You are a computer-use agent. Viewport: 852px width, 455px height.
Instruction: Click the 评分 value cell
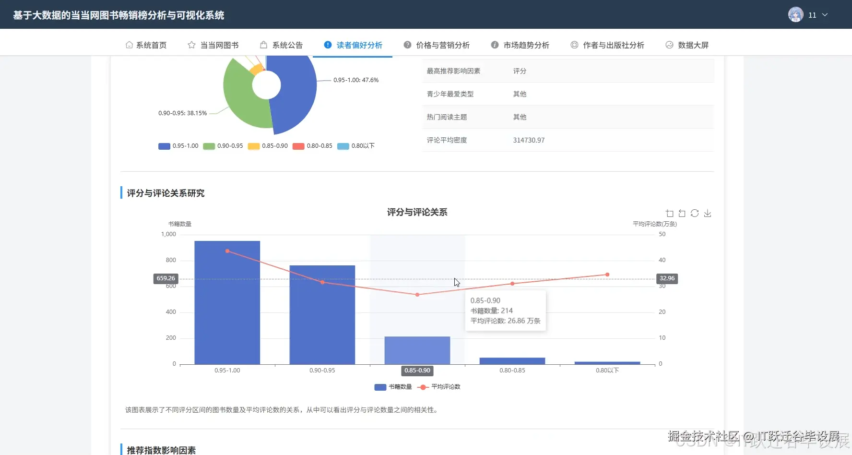tap(520, 71)
